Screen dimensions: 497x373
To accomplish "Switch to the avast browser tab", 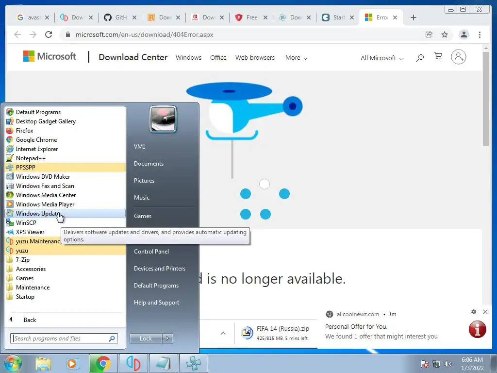I will click(x=33, y=17).
